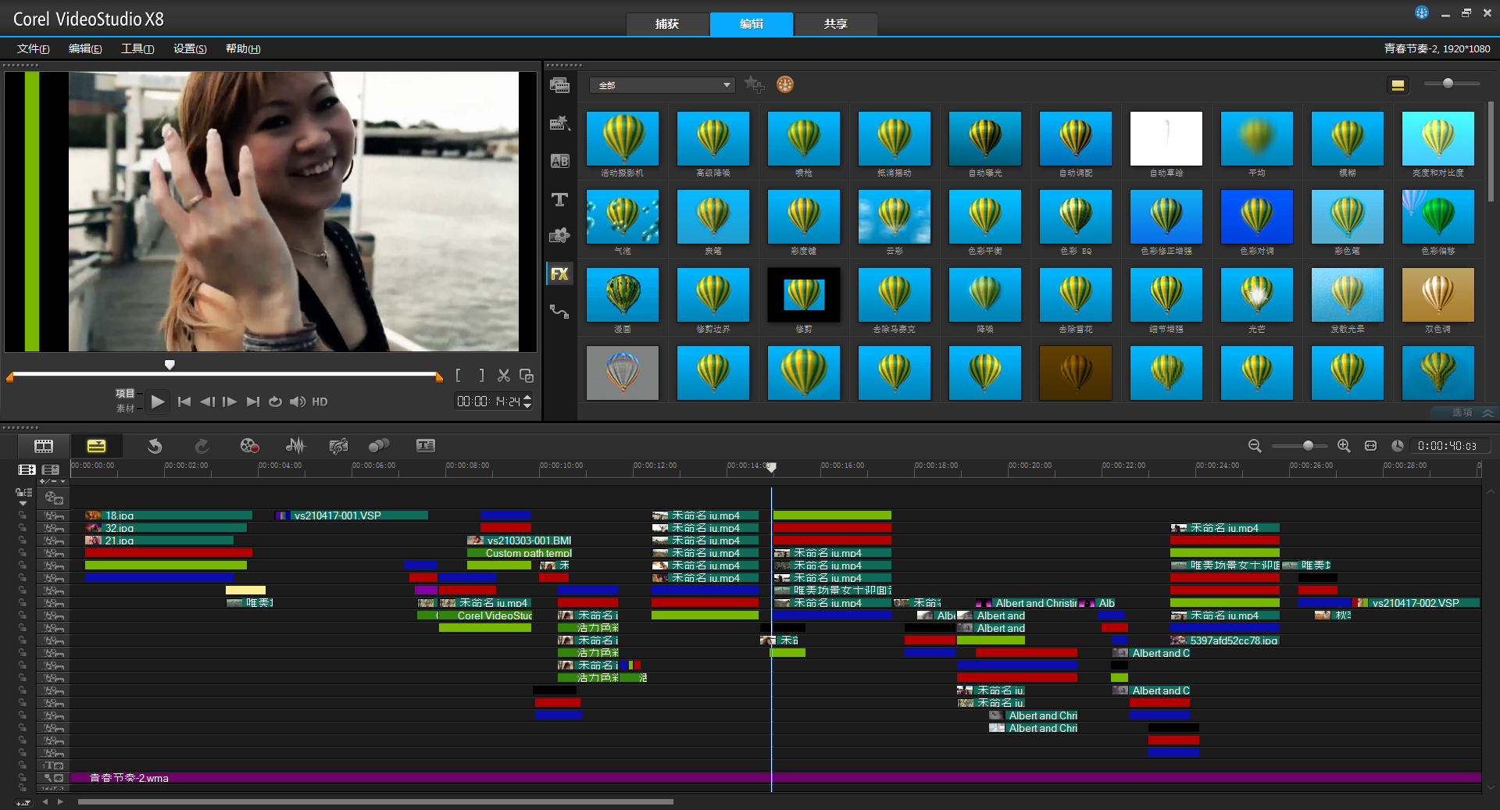
Task: Select Project playback mode
Action: (x=125, y=394)
